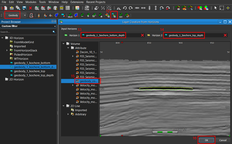232x144 pixels.
Task: Select the Imported folder under 2D Line
Action: [81, 110]
